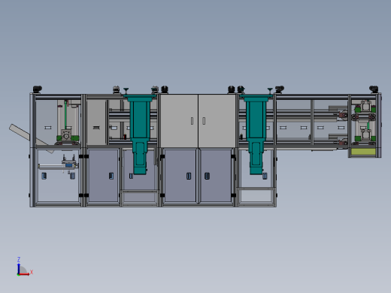Pick the handle on the left upper gray door
Image resolution: width=391 pixels, height=293 pixels.
(x=192, y=121)
